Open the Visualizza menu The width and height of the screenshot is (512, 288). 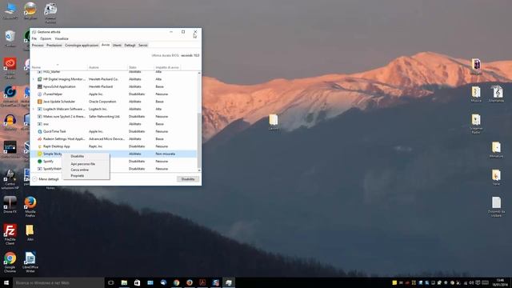[62, 38]
